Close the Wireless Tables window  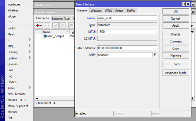pos(193,12)
